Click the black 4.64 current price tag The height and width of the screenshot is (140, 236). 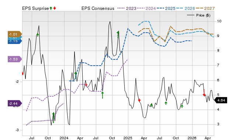pos(221,100)
